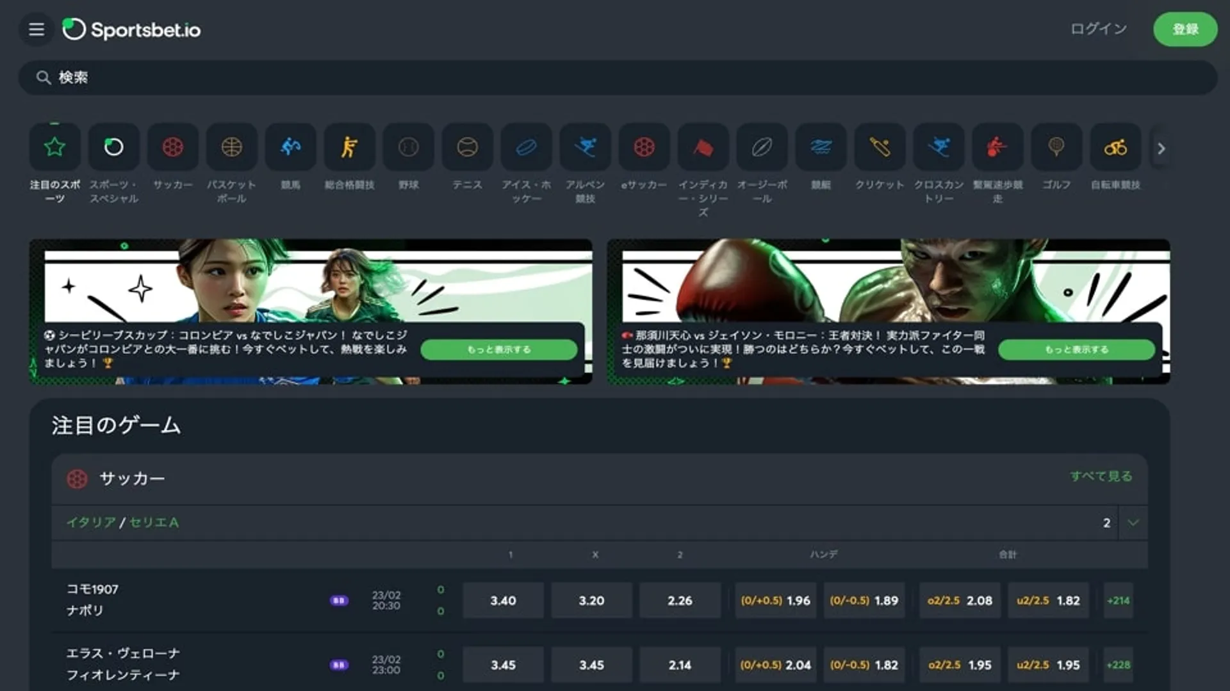This screenshot has width=1230, height=691.
Task: Select handicap (0/+0.5) 2.04 odds
Action: (776, 665)
